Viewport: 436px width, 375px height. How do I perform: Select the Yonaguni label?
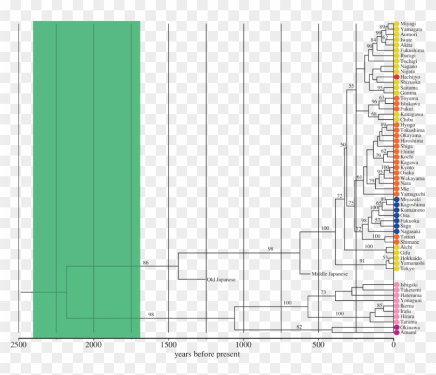click(x=411, y=300)
